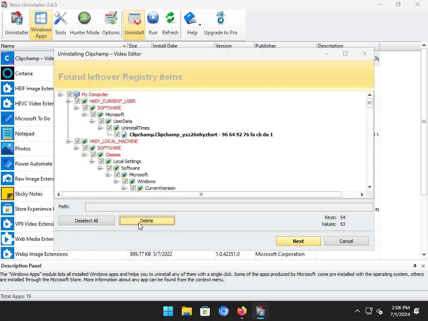
Task: Sort by Size column header
Action: (140, 46)
